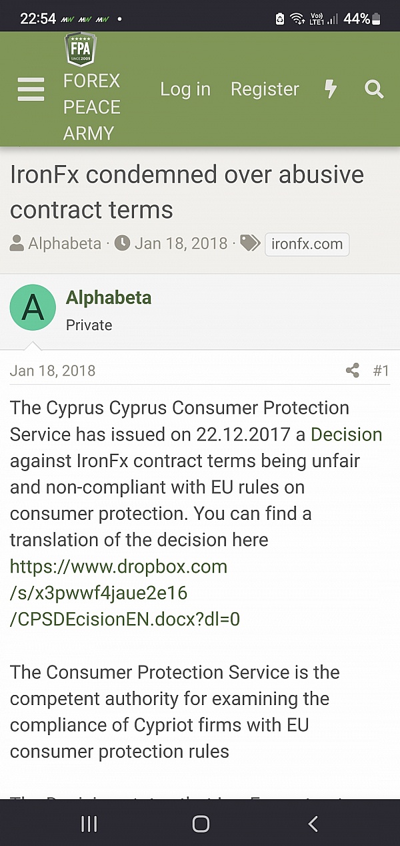The image size is (400, 846).
Task: Open the Alphabeta username beside avatar
Action: (109, 298)
